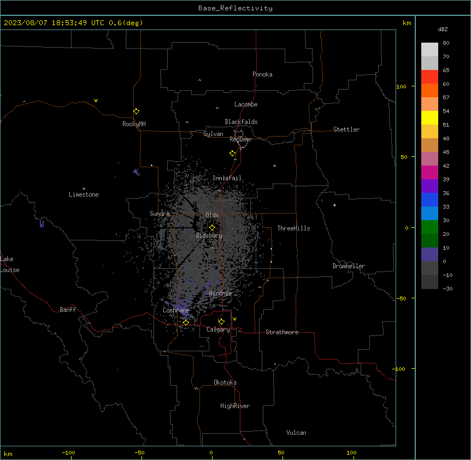This screenshot has height=460, width=471.
Task: Click the yellow diamond marker above RockyMH
Action: [136, 111]
